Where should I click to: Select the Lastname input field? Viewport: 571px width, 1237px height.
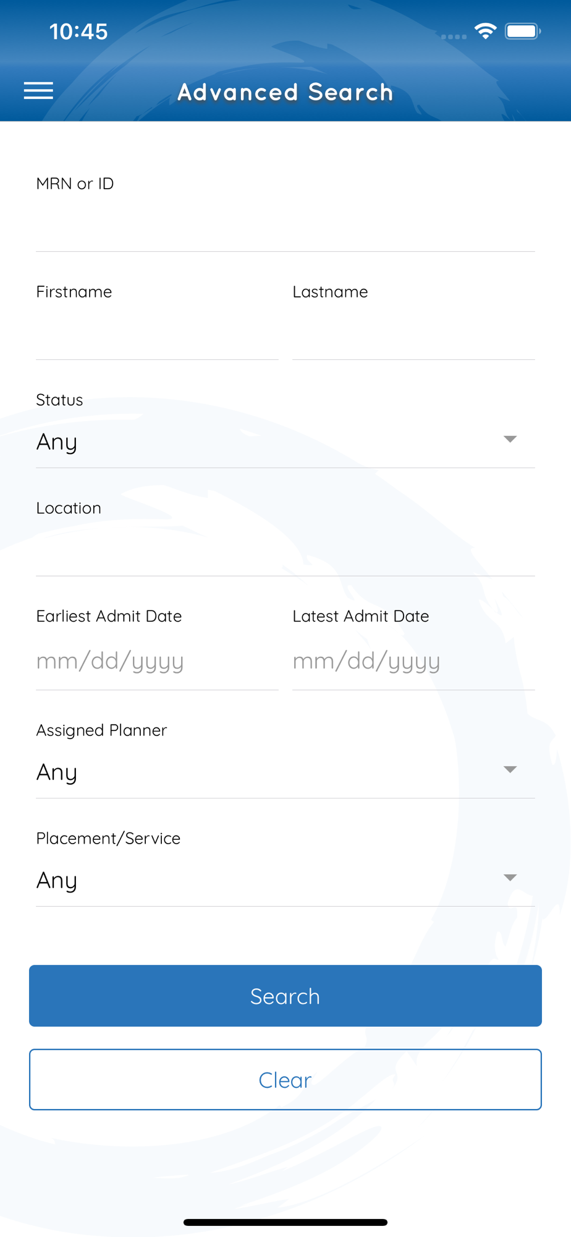[x=413, y=334]
